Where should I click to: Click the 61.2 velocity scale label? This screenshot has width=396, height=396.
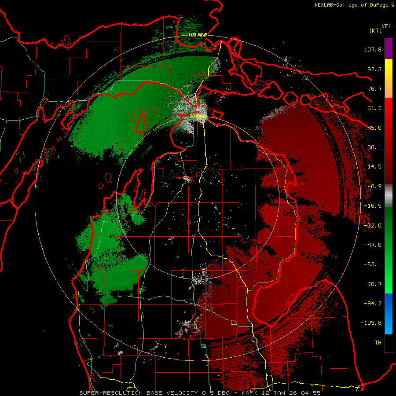coord(374,108)
